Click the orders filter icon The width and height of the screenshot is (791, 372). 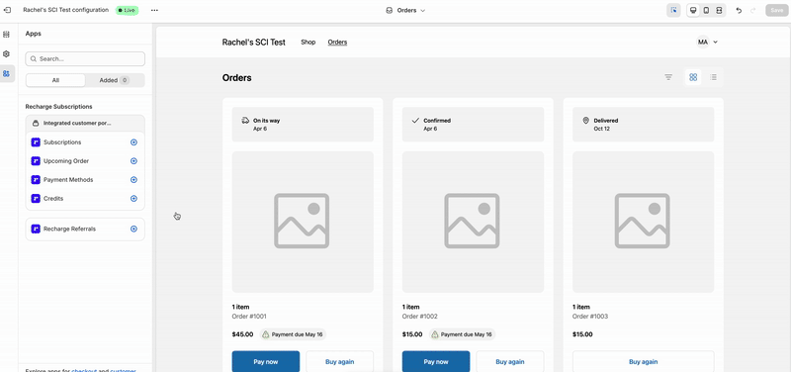[x=668, y=77]
